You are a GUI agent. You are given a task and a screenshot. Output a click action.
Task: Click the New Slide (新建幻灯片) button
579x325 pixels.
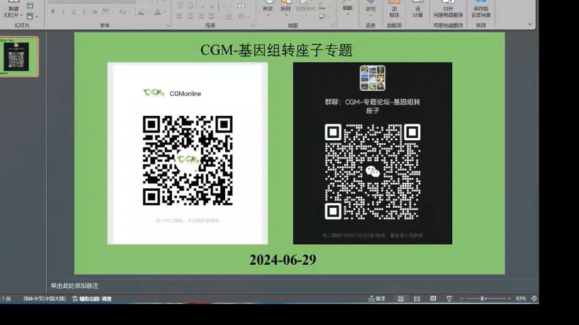(x=13, y=9)
